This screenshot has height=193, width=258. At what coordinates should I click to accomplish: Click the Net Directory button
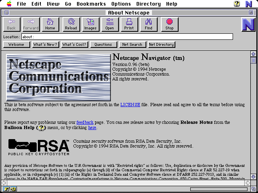162,45
